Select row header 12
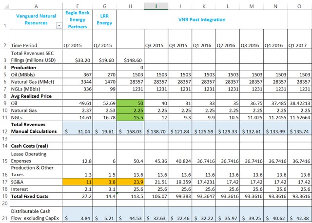This screenshot has width=312, height=223. (x=5, y=128)
